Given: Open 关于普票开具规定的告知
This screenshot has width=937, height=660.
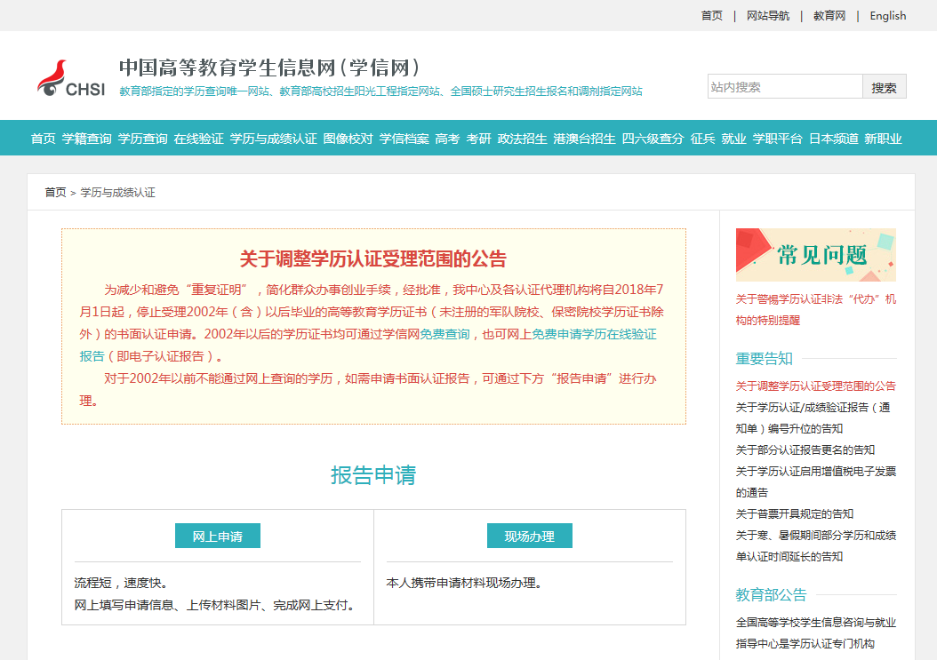Looking at the screenshot, I should [x=794, y=513].
